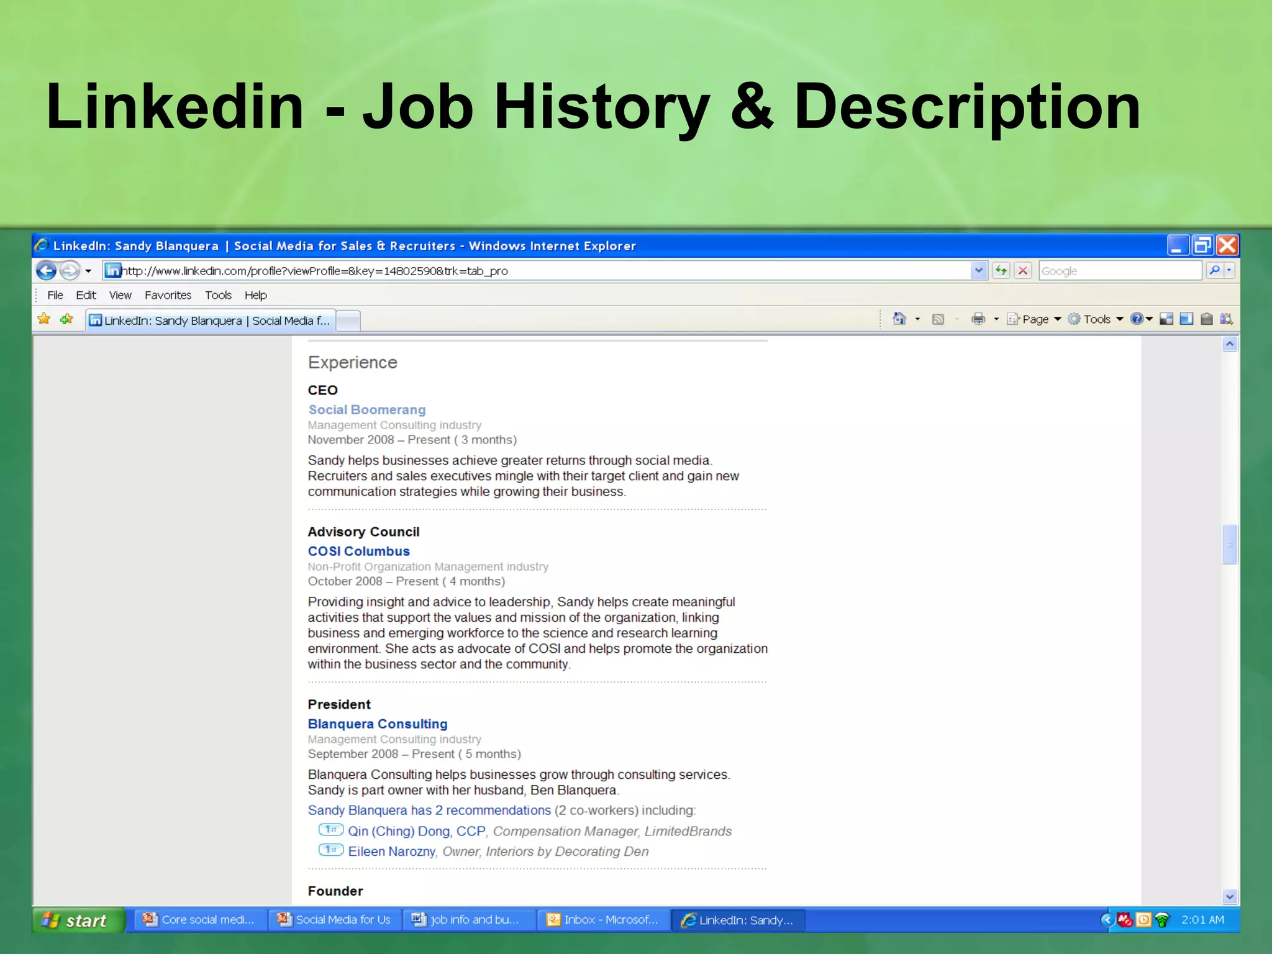Click Sandy Blanquera has 2 recommendations link

(x=429, y=811)
